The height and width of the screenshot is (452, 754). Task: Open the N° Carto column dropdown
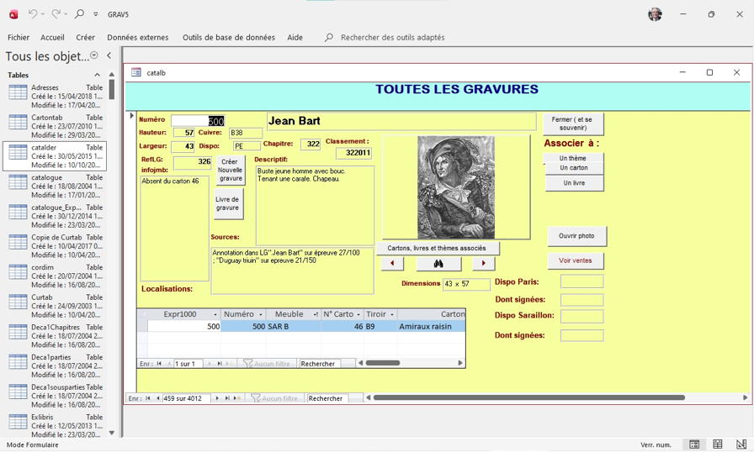click(358, 314)
